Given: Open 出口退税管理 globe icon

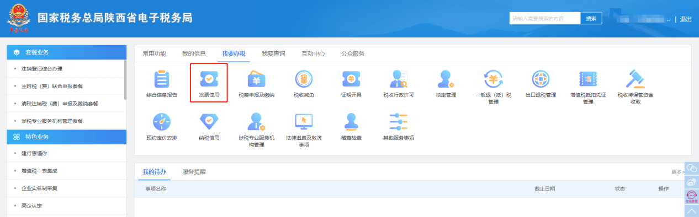Looking at the screenshot, I should click(x=541, y=80).
